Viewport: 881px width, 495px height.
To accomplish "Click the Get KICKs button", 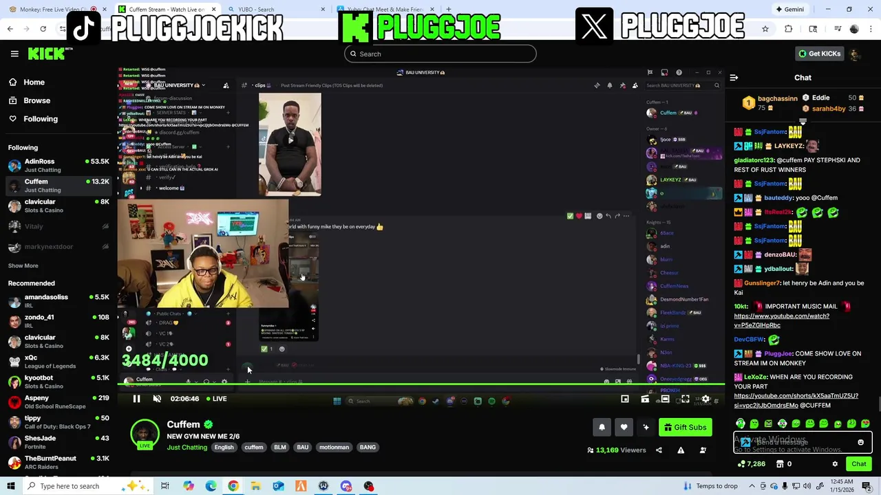I will (819, 54).
